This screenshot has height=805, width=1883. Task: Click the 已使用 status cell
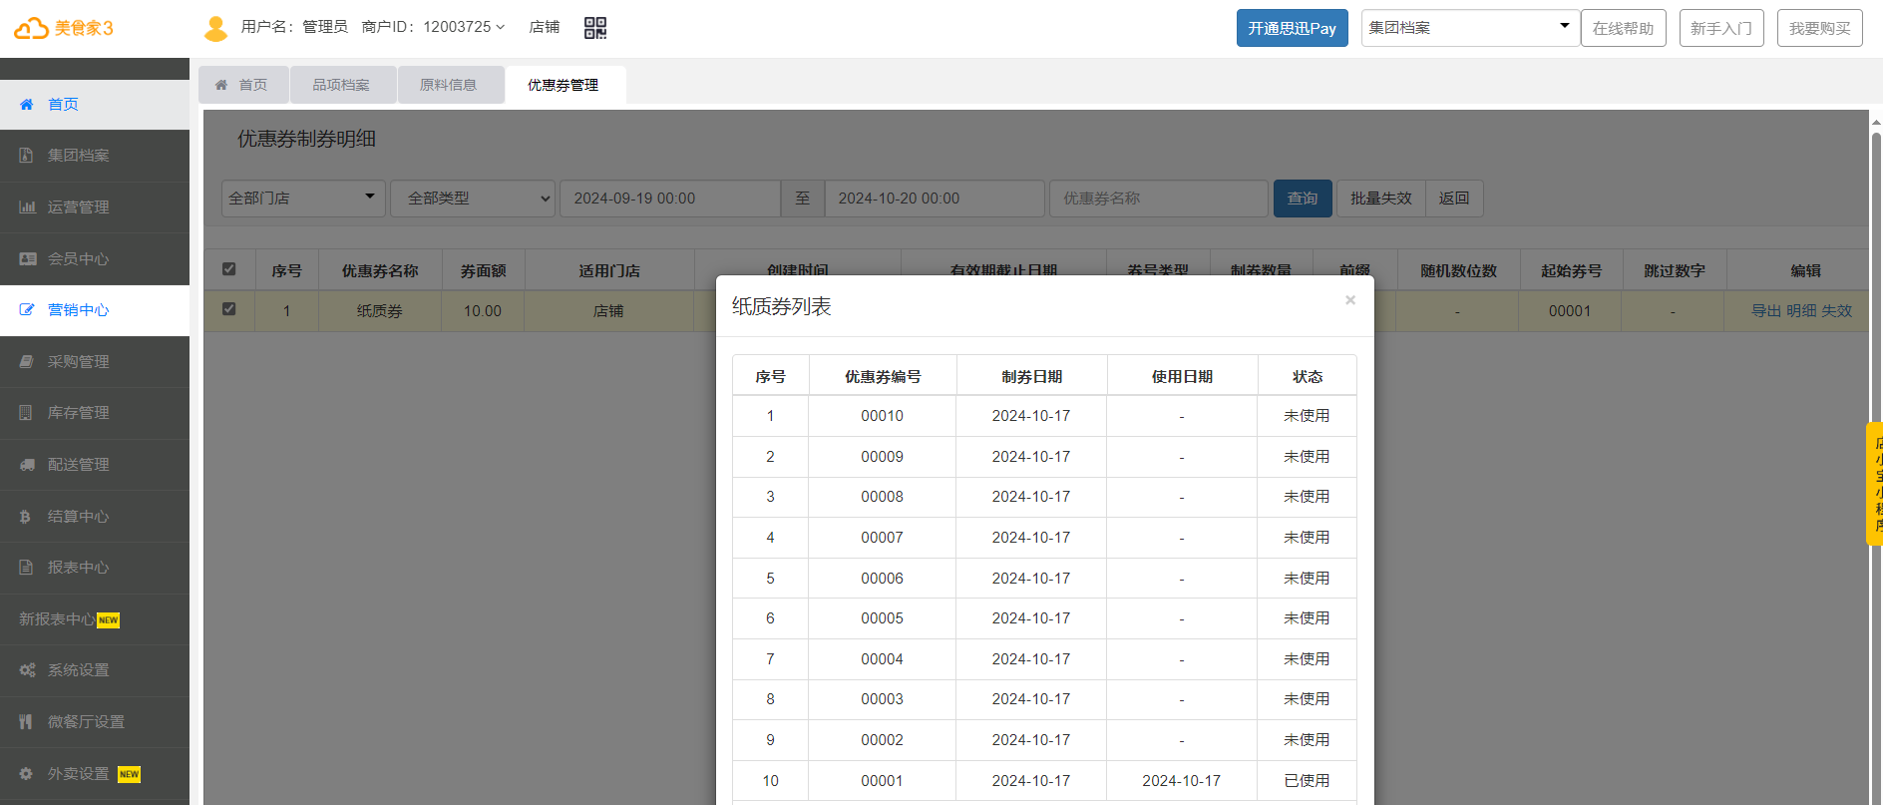tap(1307, 781)
